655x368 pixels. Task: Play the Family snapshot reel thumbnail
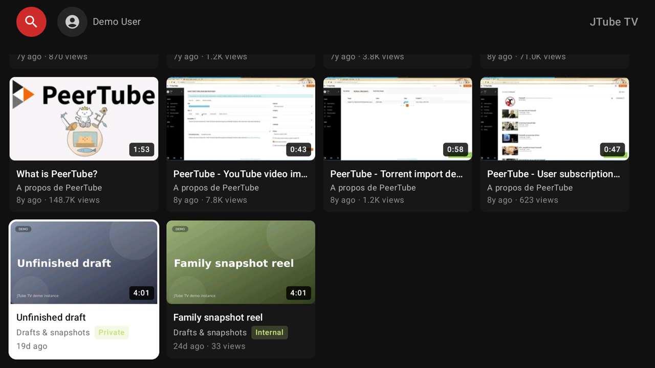point(241,262)
